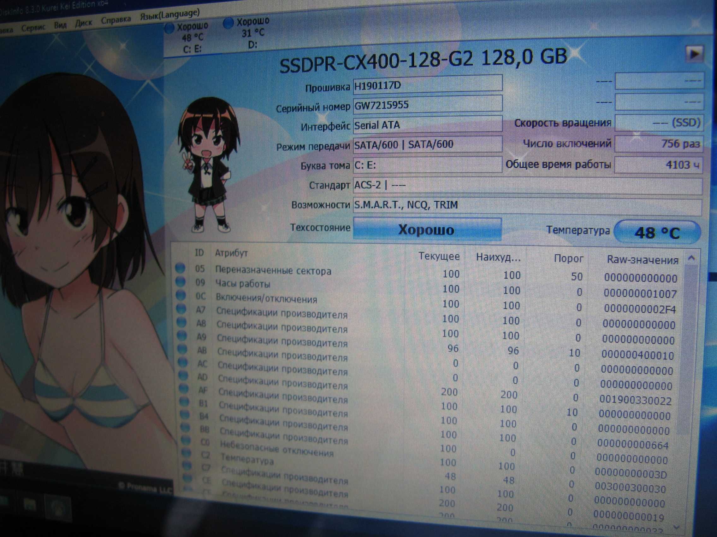717x537 pixels.
Task: Open the Сервис menu
Action: click(x=33, y=28)
